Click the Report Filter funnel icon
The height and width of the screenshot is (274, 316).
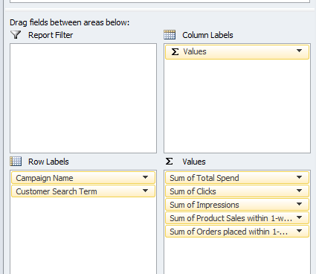click(x=16, y=35)
